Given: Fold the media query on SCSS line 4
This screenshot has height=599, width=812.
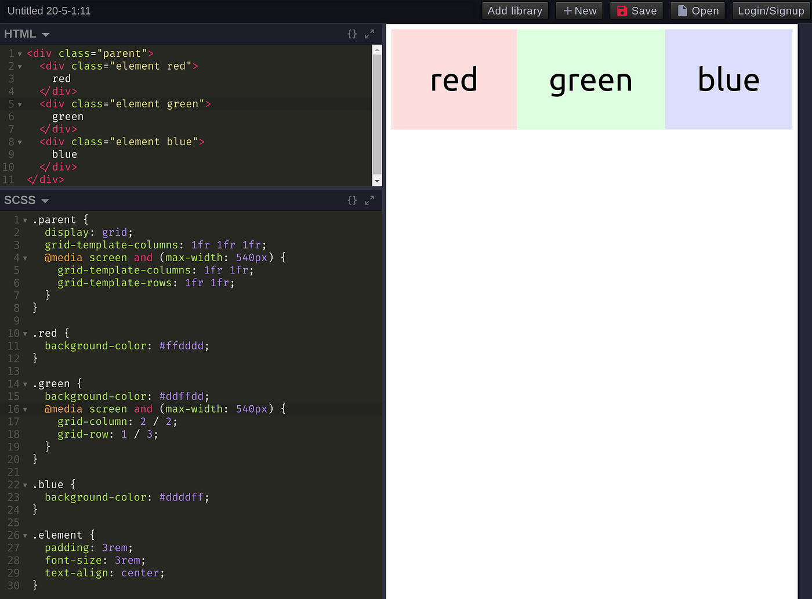Looking at the screenshot, I should point(25,258).
